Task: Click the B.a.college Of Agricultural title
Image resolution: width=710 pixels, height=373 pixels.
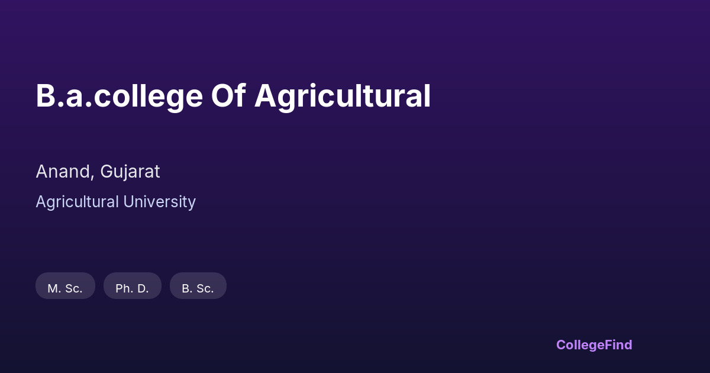Action: 233,96
